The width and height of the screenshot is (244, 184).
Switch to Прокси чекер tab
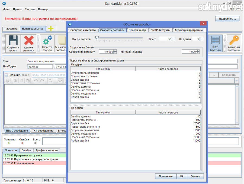[x=137, y=30]
